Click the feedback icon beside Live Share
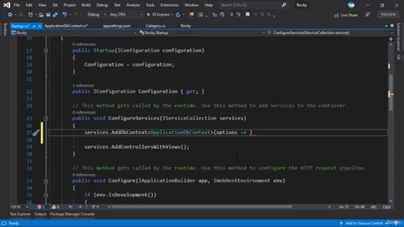 tap(367, 15)
